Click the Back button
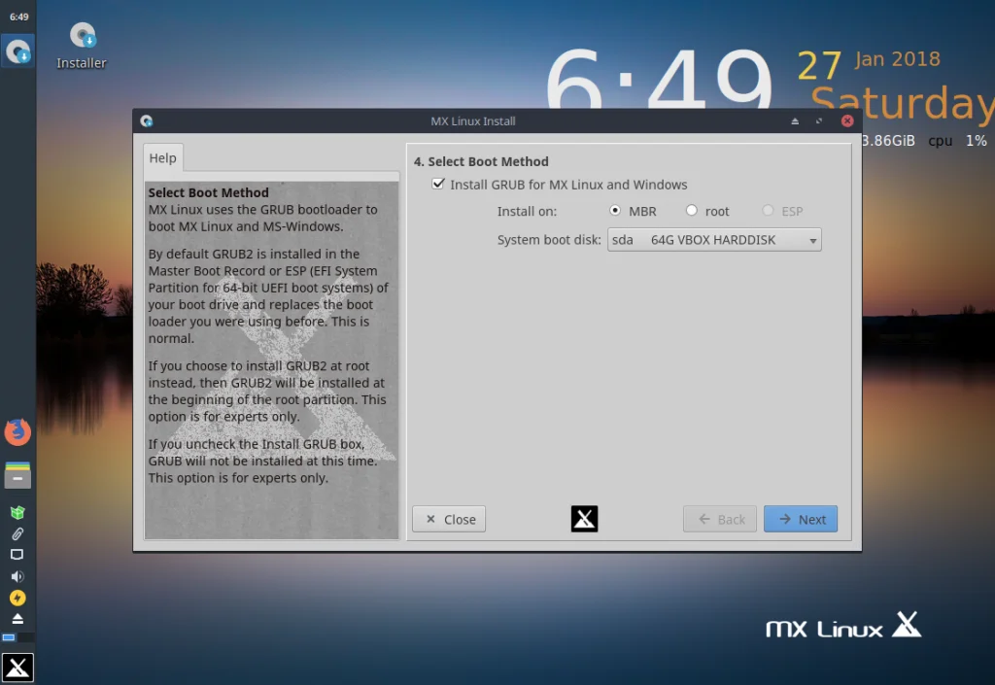The width and height of the screenshot is (995, 685). coord(720,519)
